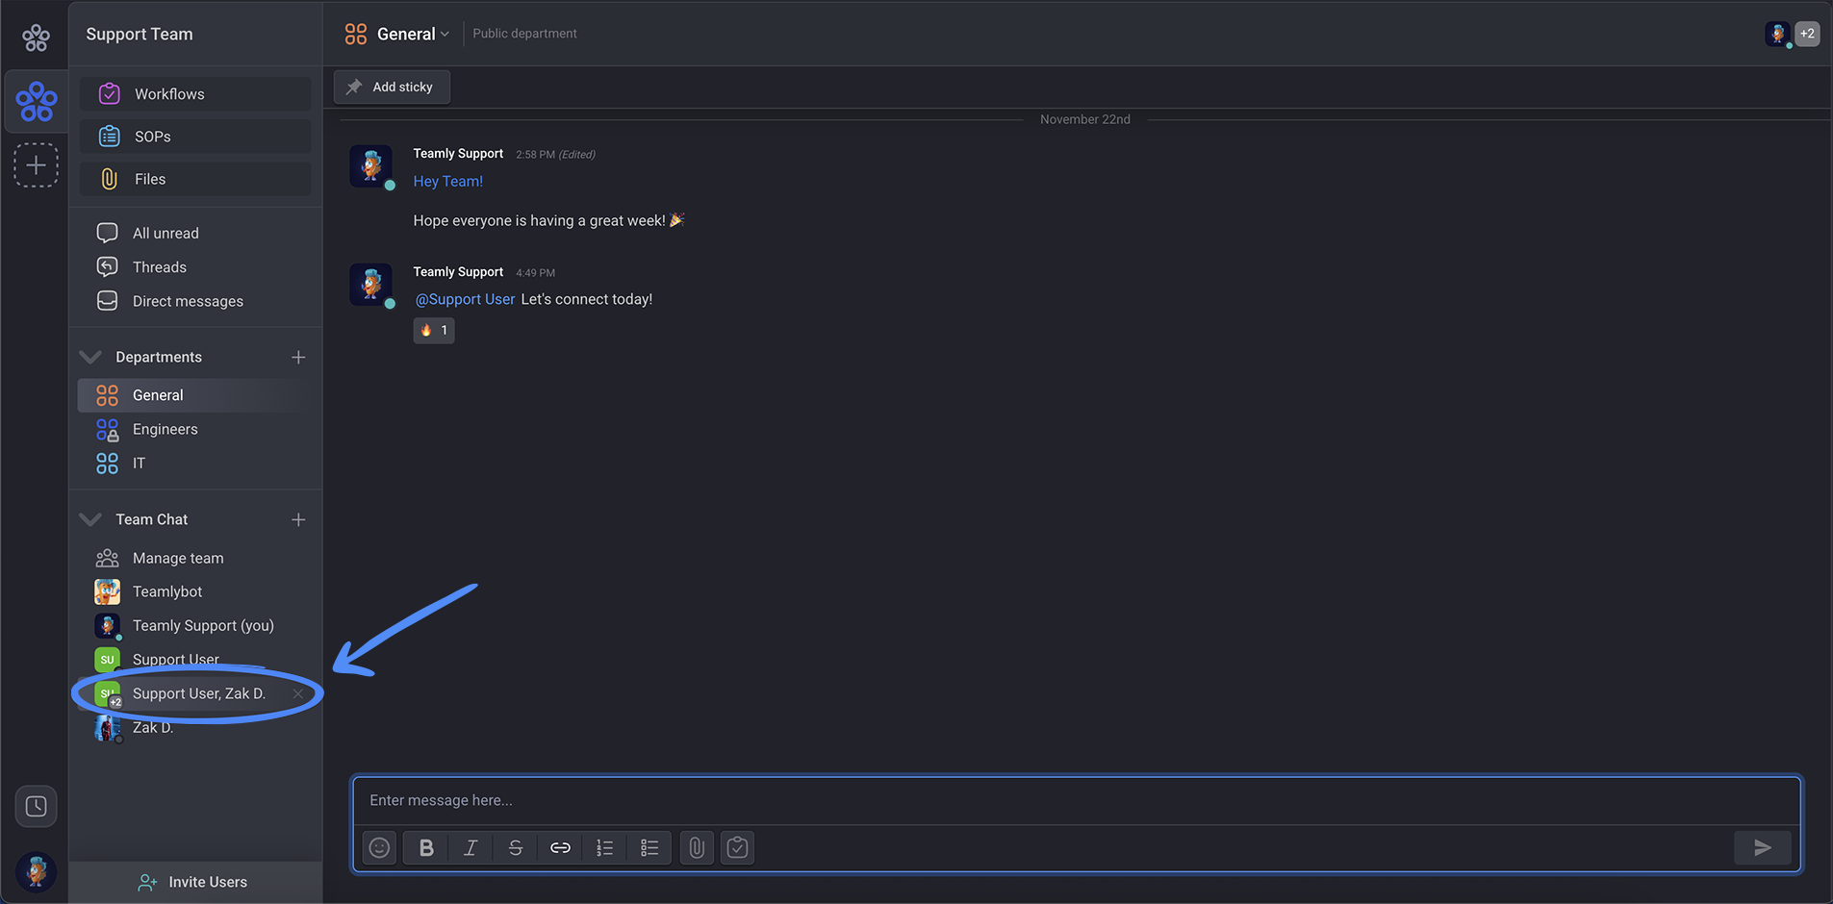Click the Public department label
Screen dimensions: 1833x904
tap(524, 34)
